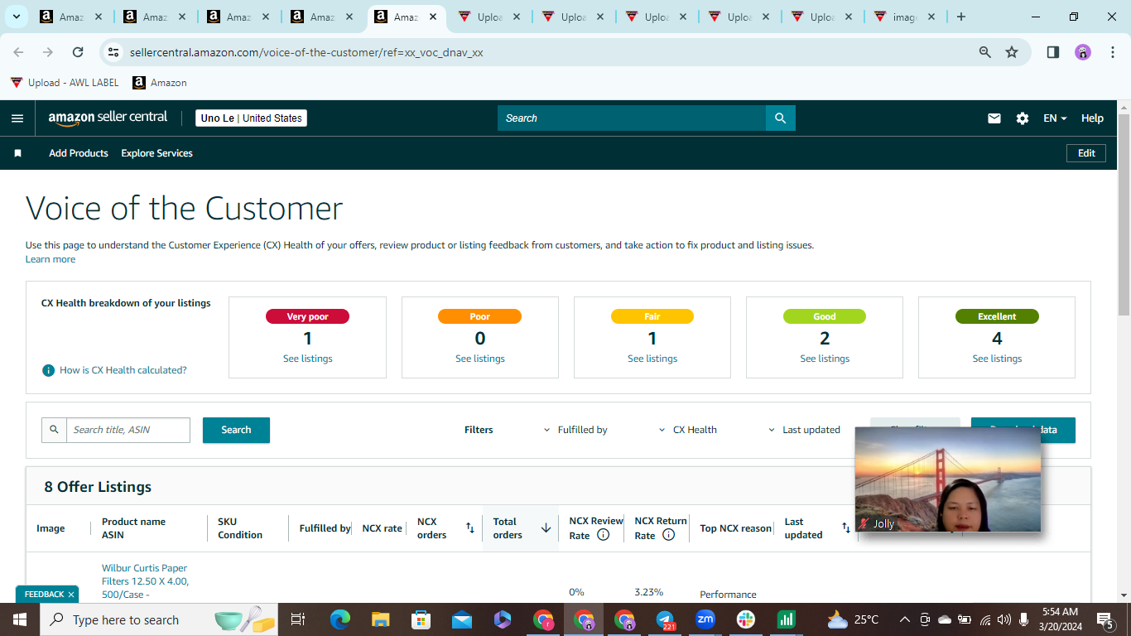Click the browser forward arrow
Screen dimensions: 1131x636
point(48,52)
